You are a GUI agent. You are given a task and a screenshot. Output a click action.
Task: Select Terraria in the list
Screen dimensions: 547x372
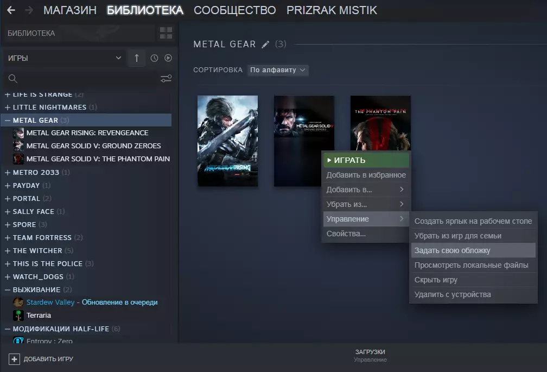point(39,316)
